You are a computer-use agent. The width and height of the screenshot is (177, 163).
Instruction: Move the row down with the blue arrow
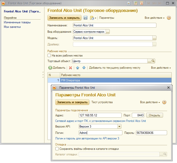[x=84, y=68]
